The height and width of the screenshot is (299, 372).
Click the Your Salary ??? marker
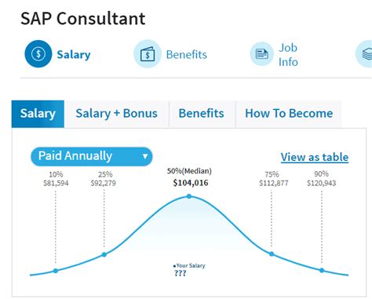(x=189, y=270)
